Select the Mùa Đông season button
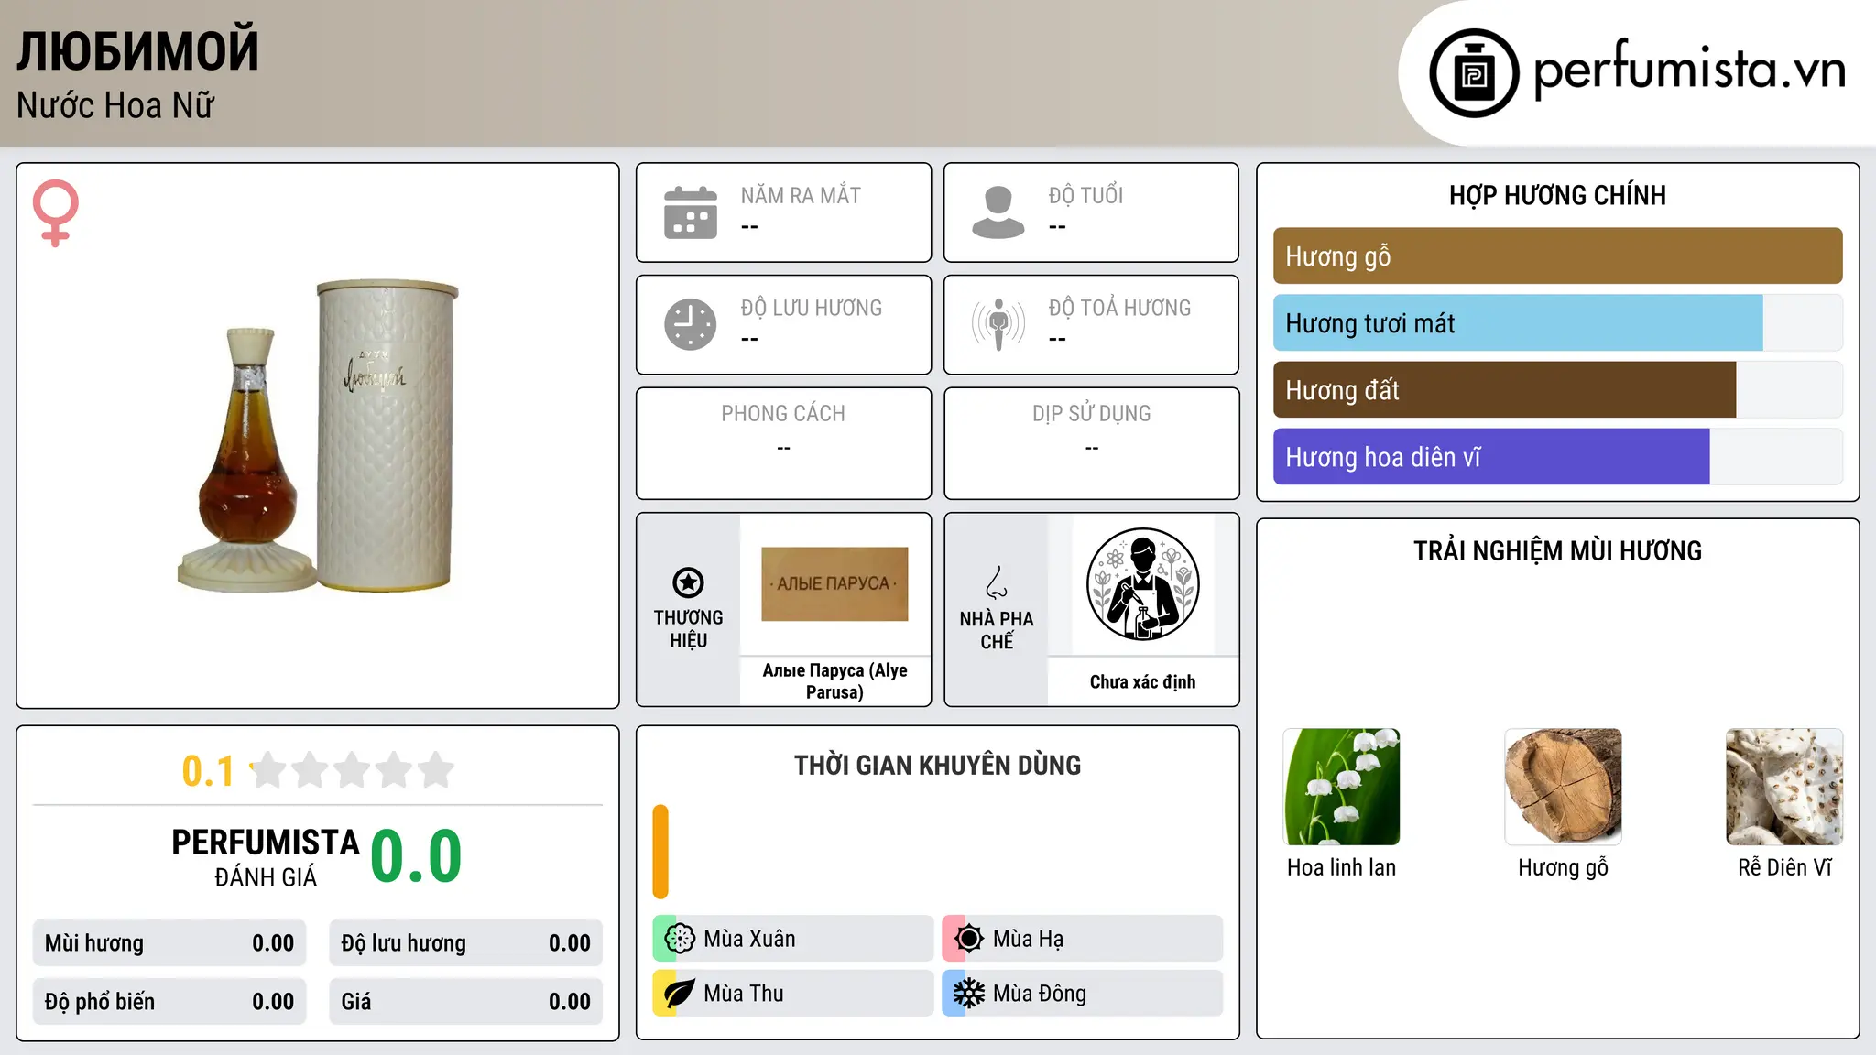 [1083, 994]
